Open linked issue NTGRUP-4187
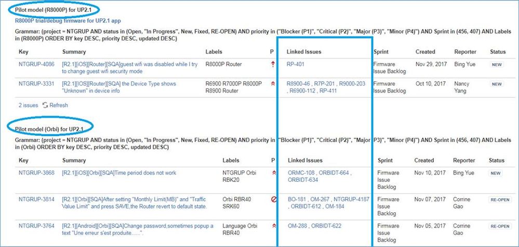Viewport: 519px width, 247px height. [351, 199]
